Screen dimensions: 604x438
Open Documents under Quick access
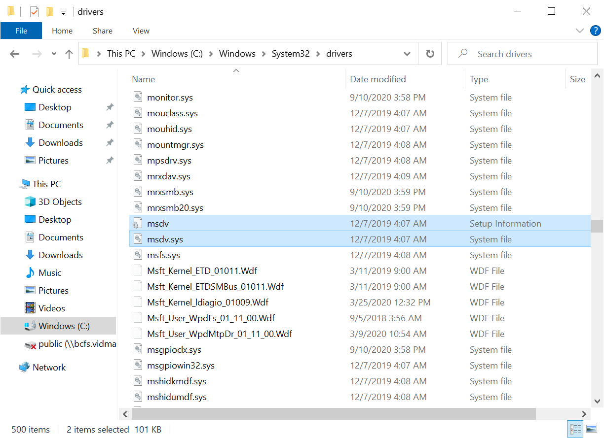click(61, 125)
